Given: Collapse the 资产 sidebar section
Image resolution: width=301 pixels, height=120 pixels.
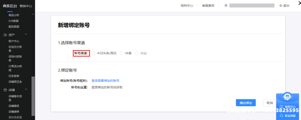Looking at the screenshot, I should pyautogui.click(x=26, y=34).
